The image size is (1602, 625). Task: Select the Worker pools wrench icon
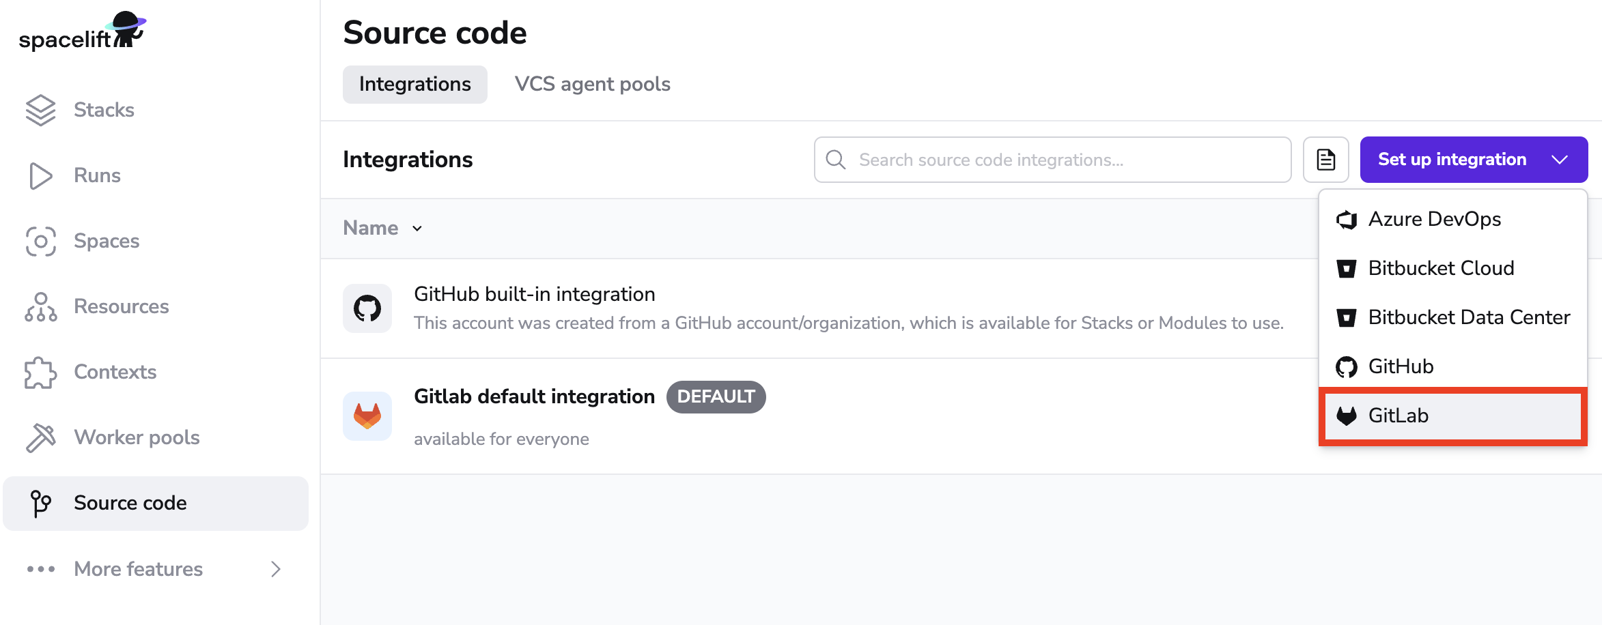[40, 437]
